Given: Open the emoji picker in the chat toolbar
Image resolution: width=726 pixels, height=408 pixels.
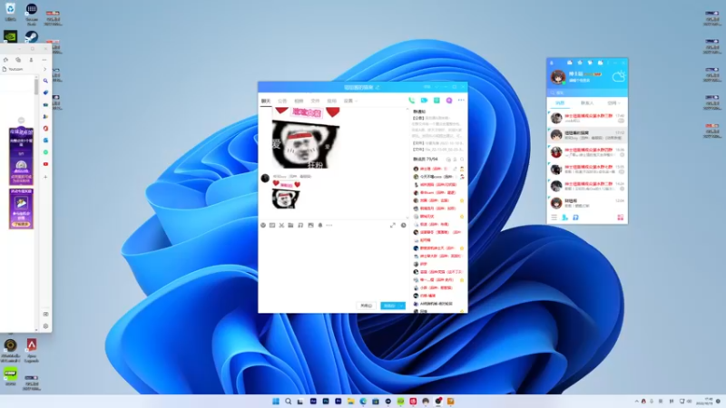Looking at the screenshot, I should coord(263,225).
